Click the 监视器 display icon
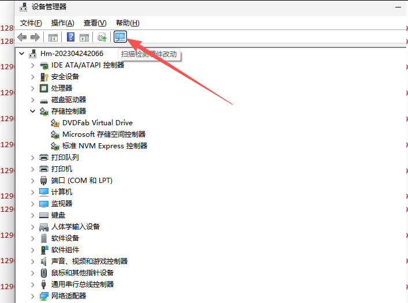Image resolution: width=408 pixels, height=303 pixels. [x=44, y=204]
